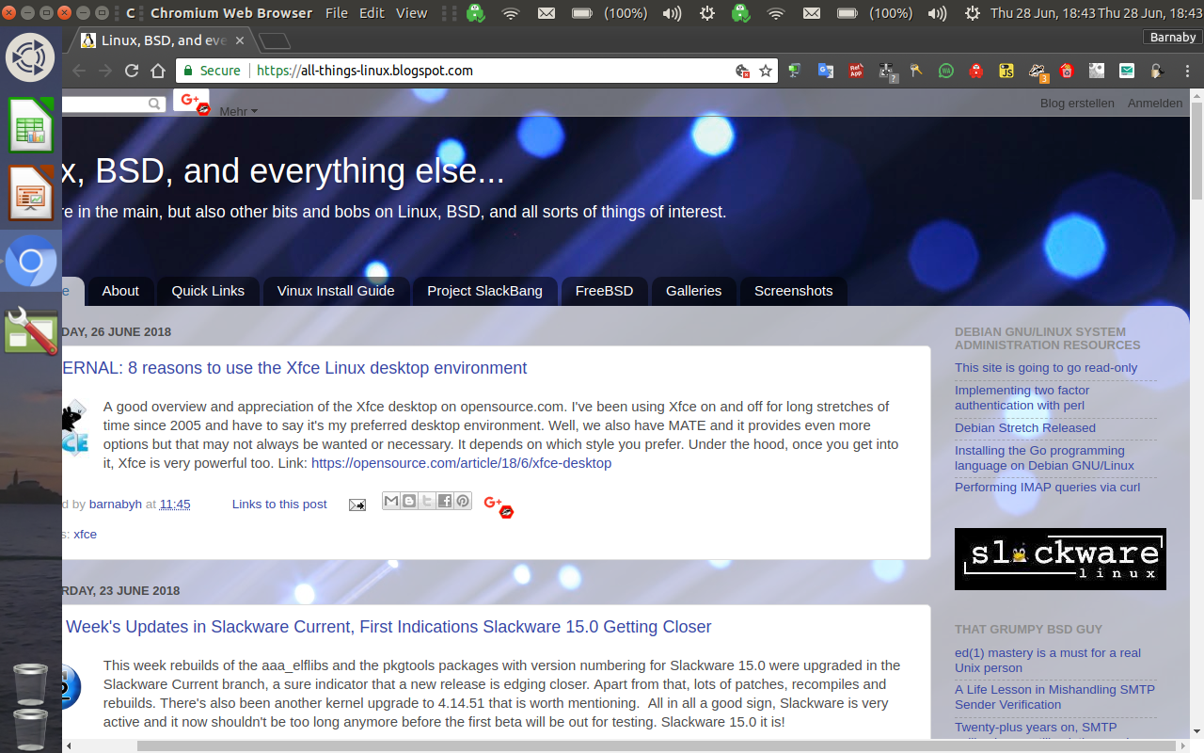Share Xfce post via Gmail M icon

coord(391,501)
